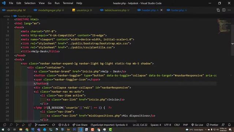Open the Windows Start menu
234x132 pixels.
(x=3, y=129)
